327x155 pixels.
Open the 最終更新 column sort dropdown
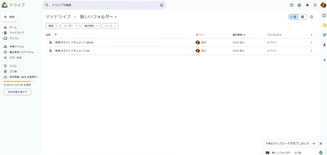click(244, 35)
